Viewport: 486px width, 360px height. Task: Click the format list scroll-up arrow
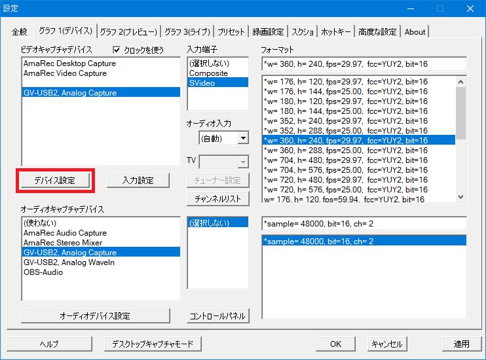coord(460,82)
